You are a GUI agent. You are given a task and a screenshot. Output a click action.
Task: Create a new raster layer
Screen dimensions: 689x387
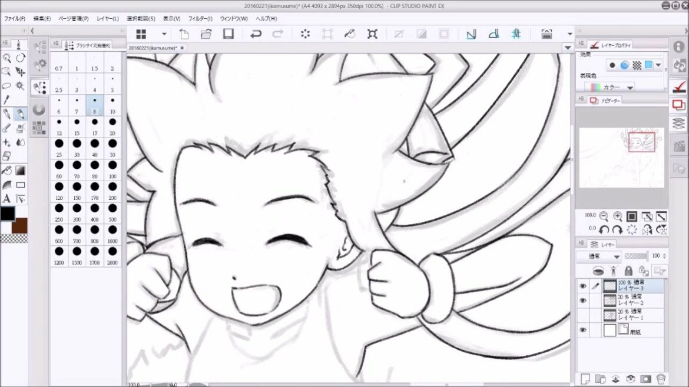pos(586,378)
